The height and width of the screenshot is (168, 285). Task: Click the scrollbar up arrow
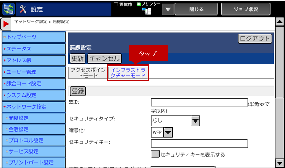pos(279,22)
